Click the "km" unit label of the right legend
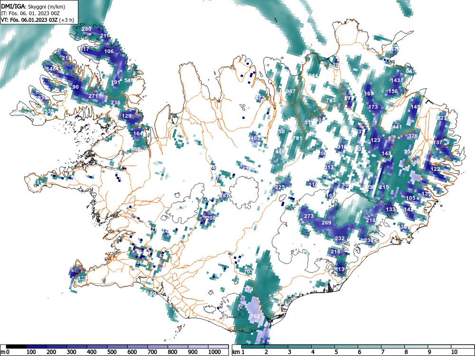This screenshot has width=475, height=356. (x=236, y=352)
